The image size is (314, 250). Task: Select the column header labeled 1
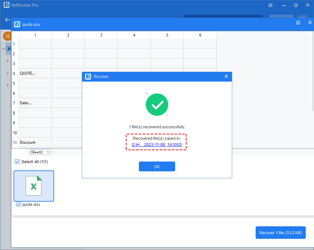coord(35,35)
